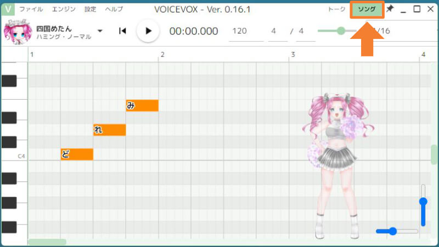The image size is (439, 247).
Task: Adjust the green volume slider knob
Action: point(341,31)
